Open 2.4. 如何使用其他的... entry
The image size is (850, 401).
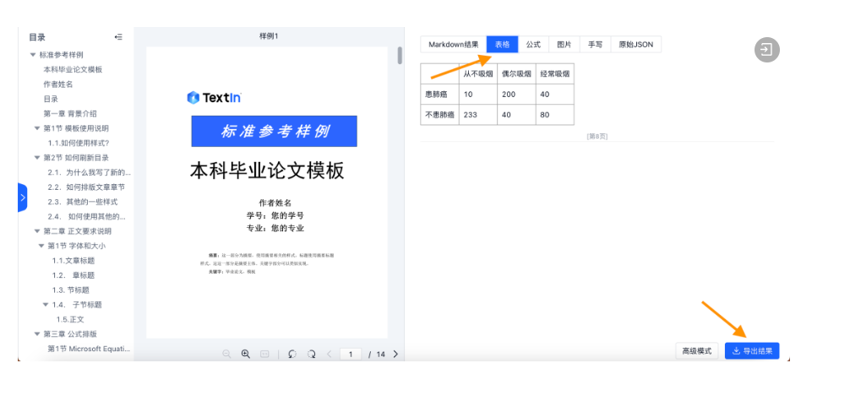point(87,216)
